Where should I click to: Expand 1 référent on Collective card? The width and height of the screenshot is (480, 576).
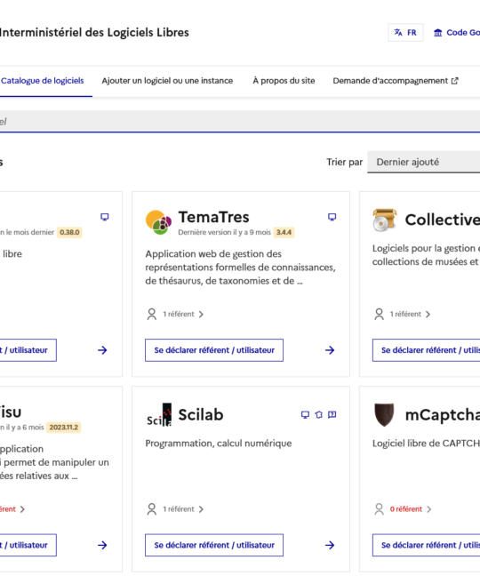tap(410, 314)
